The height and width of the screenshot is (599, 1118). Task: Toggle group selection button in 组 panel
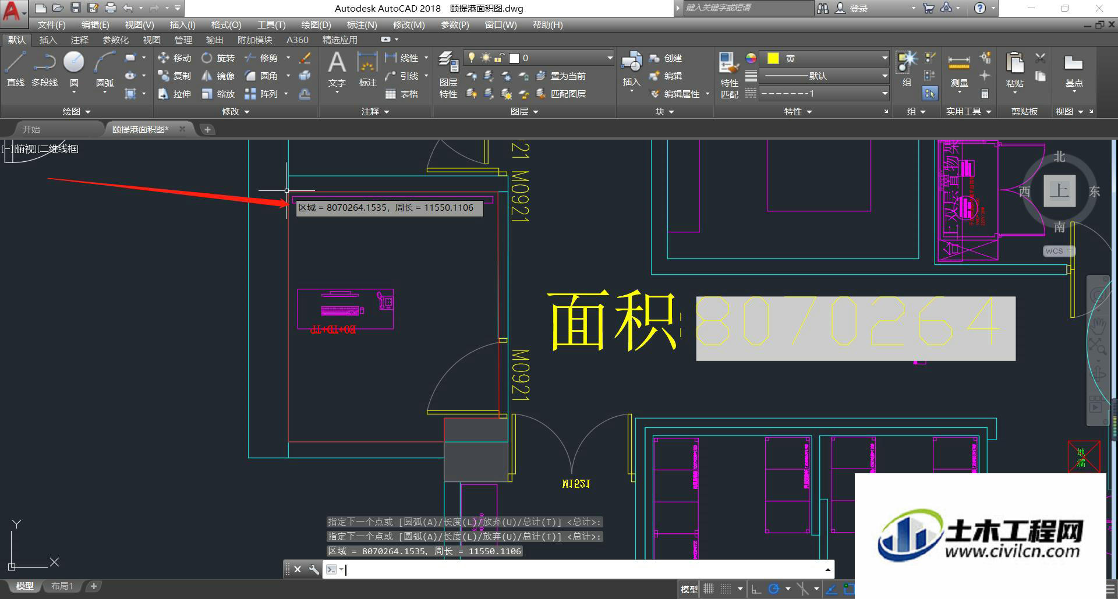(x=930, y=94)
